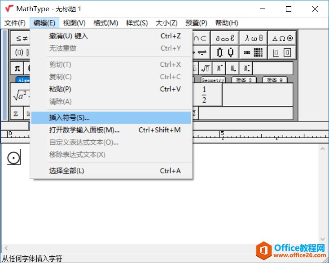The height and width of the screenshot is (263, 329).
Task: Click the empty large tabbed bar slot
Action: 258,95
